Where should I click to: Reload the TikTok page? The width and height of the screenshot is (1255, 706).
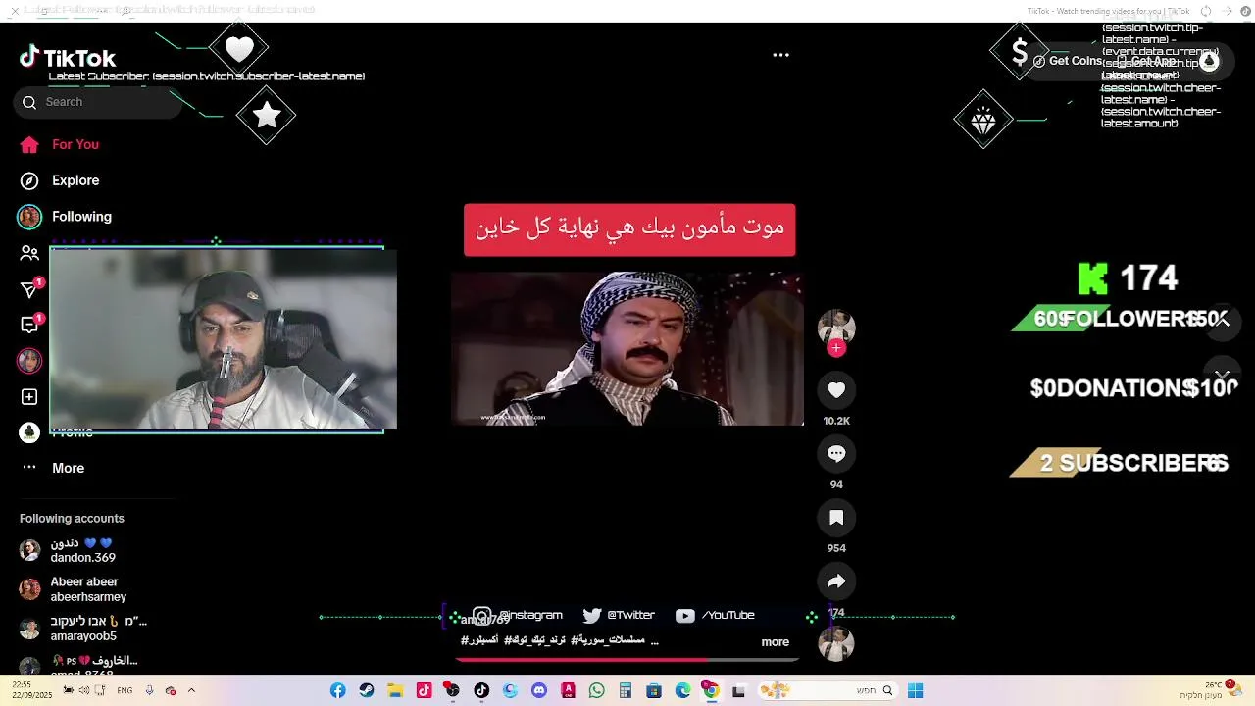(x=1206, y=11)
